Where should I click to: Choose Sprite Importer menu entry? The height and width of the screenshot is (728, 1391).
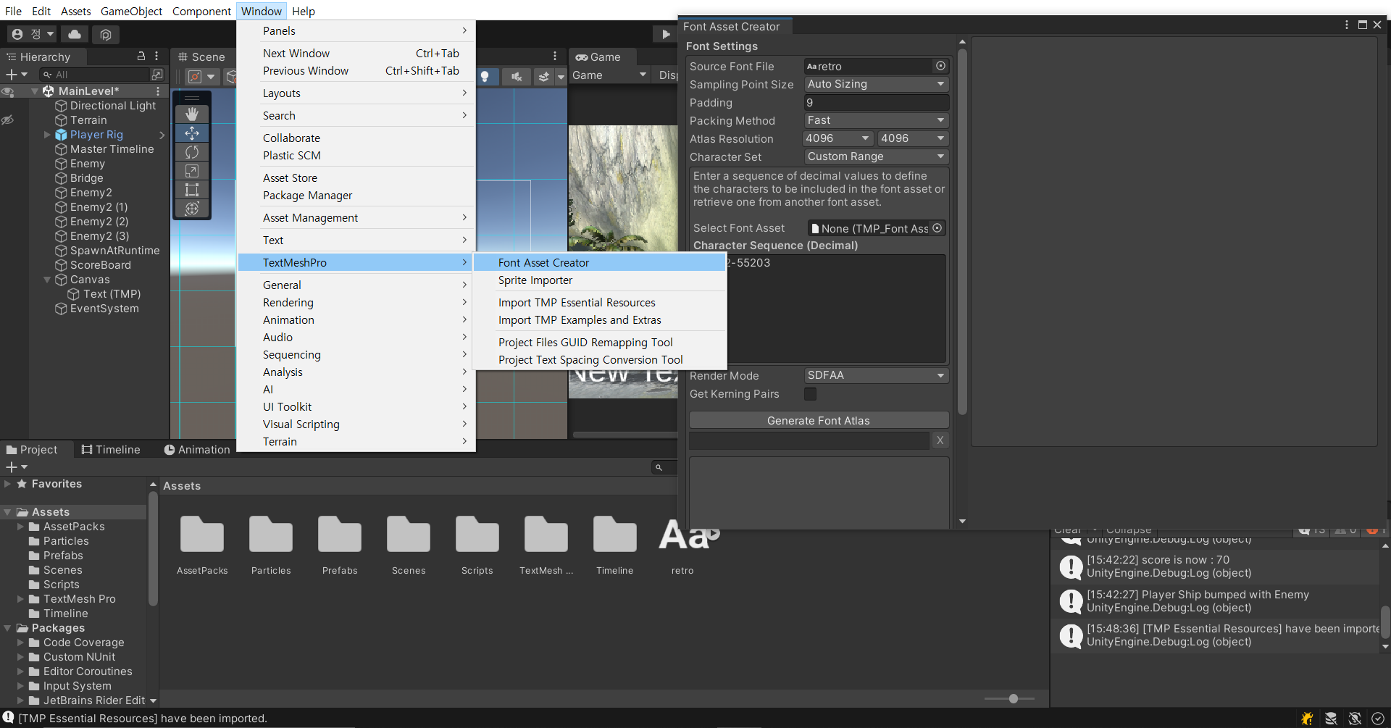point(599,280)
